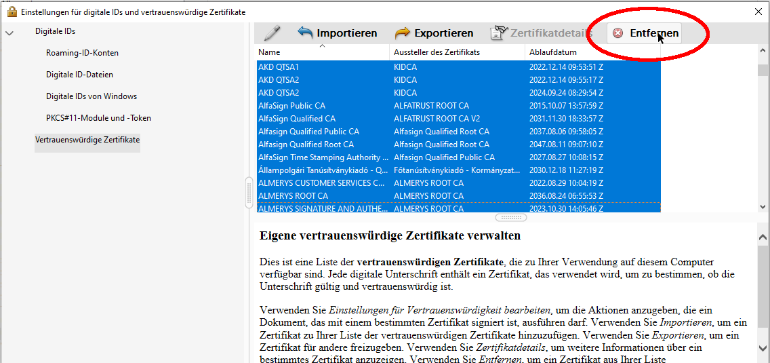Click certificate list scrollbar down arrow

[763, 207]
